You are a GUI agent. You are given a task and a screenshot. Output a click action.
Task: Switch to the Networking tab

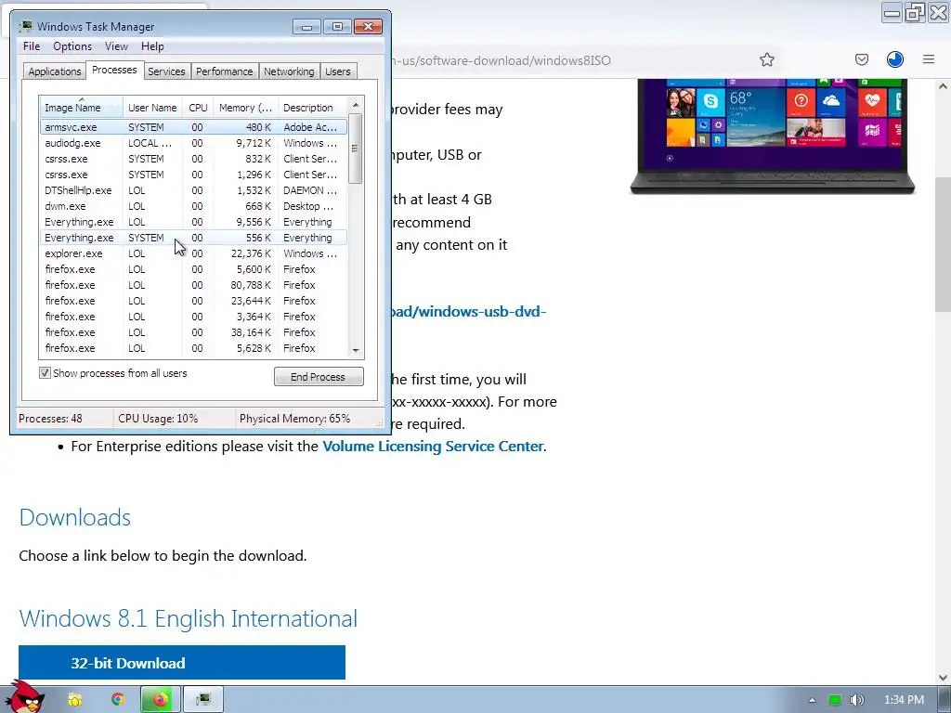289,71
